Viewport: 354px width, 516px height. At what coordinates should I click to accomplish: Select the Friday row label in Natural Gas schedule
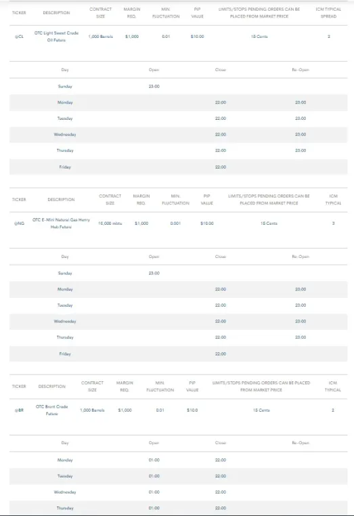pos(65,354)
